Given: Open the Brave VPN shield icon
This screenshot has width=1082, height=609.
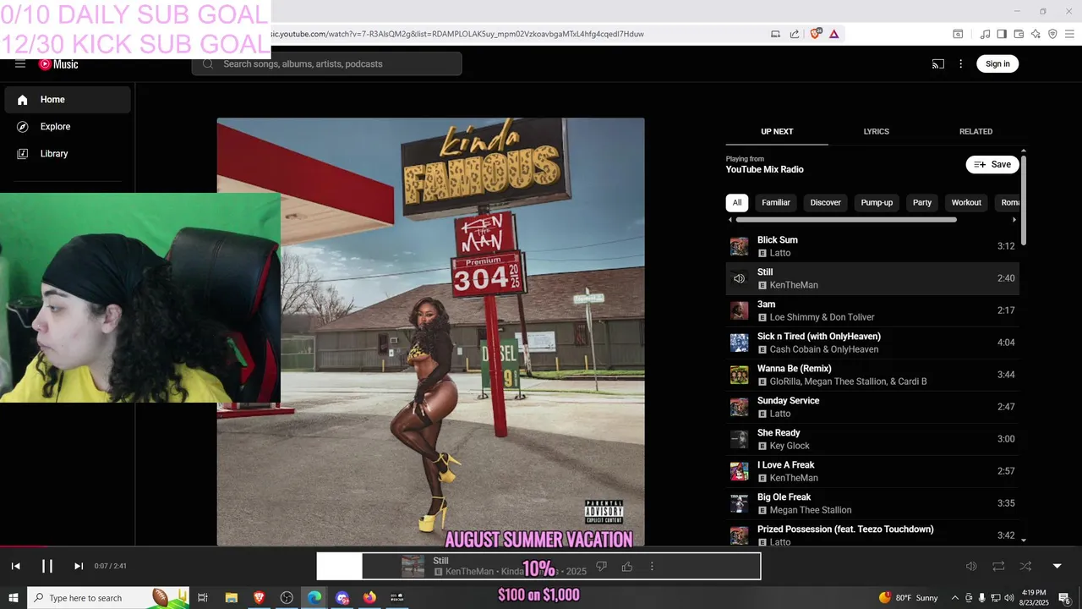Looking at the screenshot, I should (1052, 34).
